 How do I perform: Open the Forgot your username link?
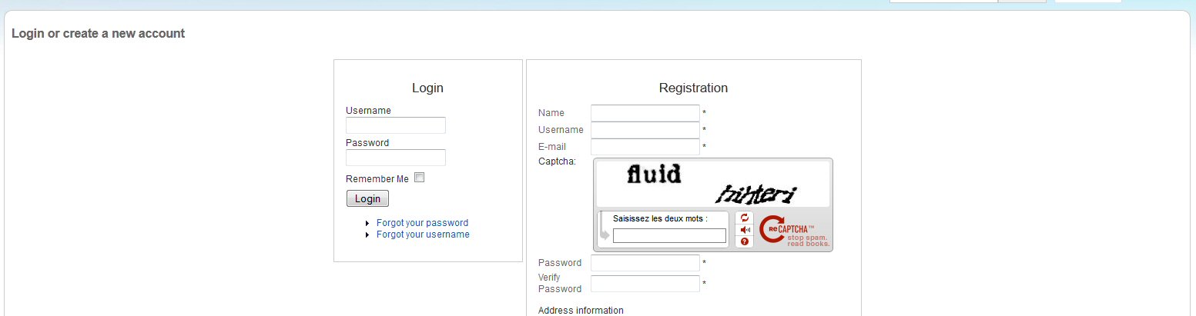pyautogui.click(x=423, y=235)
